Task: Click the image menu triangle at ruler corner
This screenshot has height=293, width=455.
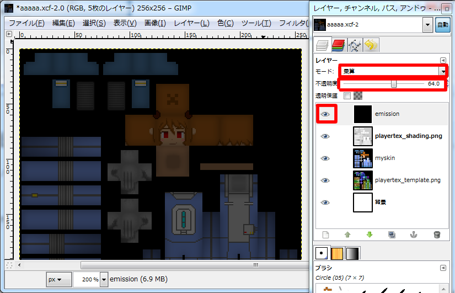Action: [9, 34]
